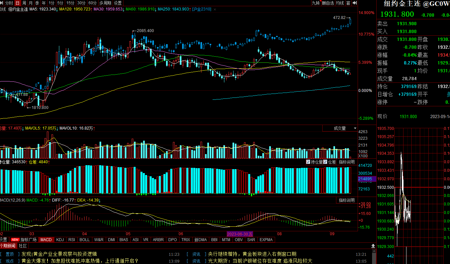450x264 pixels.
Task: Open news '光大期货:当前沪银破位存在难度'
Action: click(x=260, y=261)
